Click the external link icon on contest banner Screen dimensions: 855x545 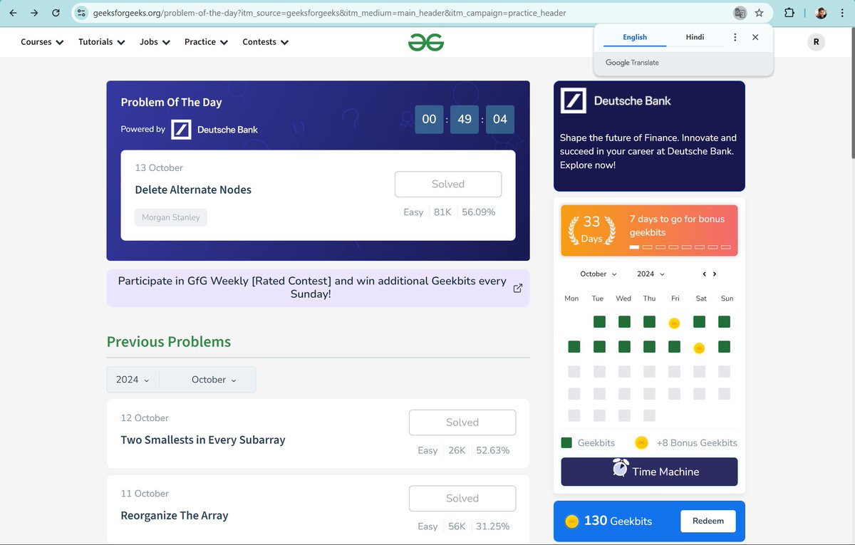coord(517,288)
